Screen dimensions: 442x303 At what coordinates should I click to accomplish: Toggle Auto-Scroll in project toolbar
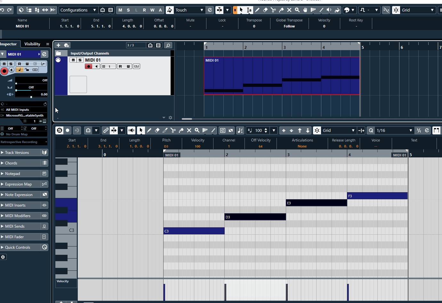tap(220, 10)
